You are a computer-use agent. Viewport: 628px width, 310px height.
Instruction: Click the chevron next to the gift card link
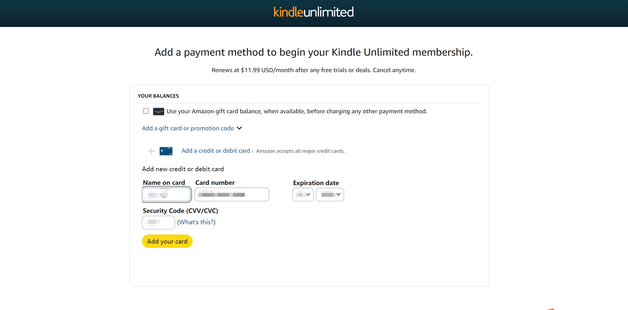pyautogui.click(x=239, y=128)
